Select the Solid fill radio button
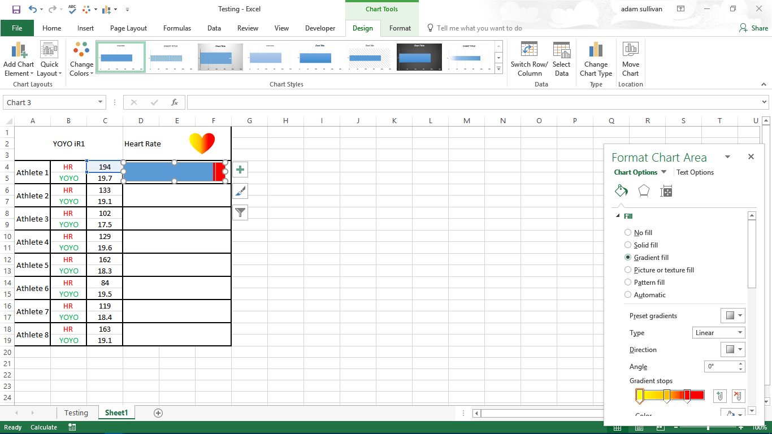Image resolution: width=772 pixels, height=434 pixels. (x=628, y=245)
